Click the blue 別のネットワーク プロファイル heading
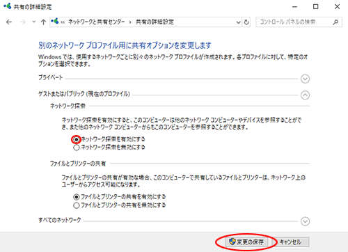This screenshot has height=252, width=348. (x=125, y=45)
